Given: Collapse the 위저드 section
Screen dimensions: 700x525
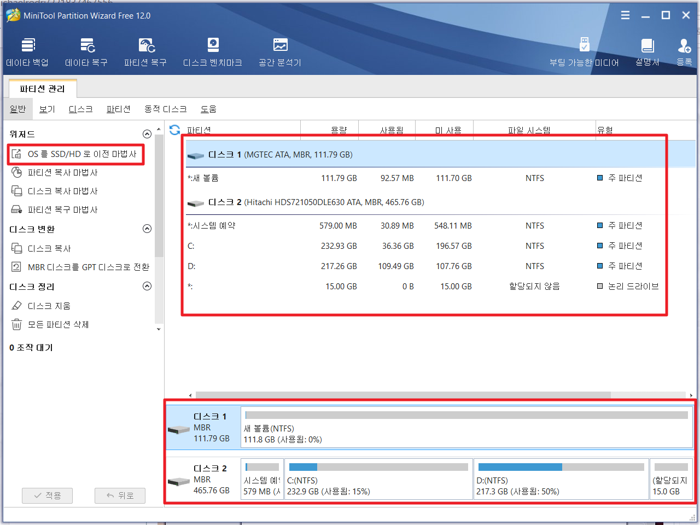Looking at the screenshot, I should click(x=147, y=134).
